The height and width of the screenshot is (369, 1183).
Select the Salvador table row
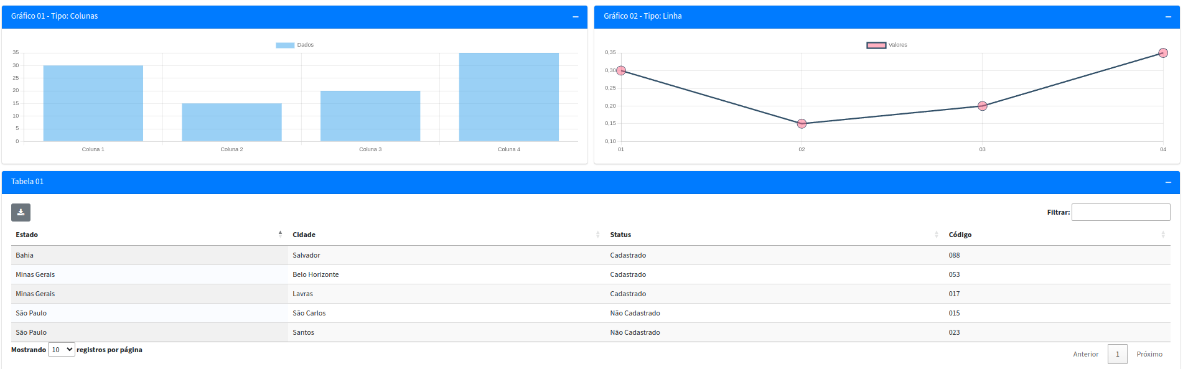[x=306, y=255]
